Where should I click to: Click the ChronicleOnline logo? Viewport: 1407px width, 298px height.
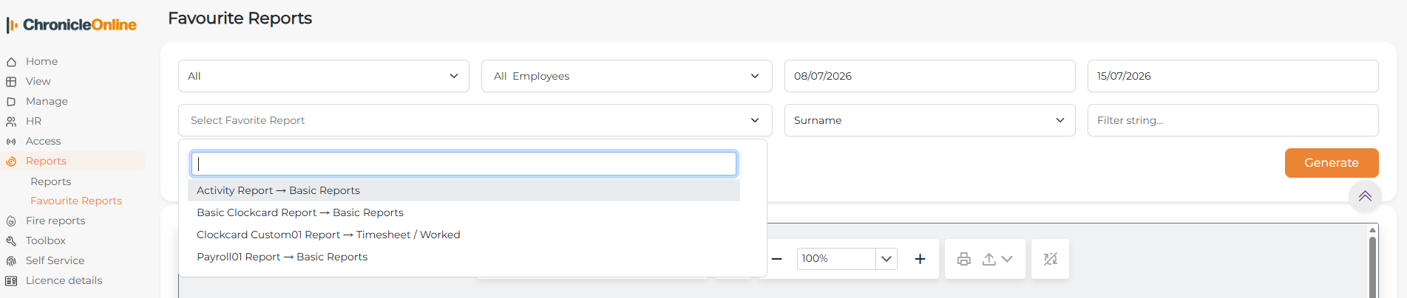[x=72, y=25]
